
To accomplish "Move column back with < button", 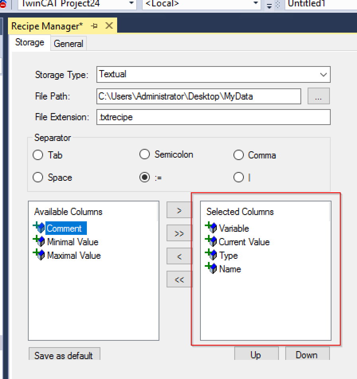I will 179,256.
